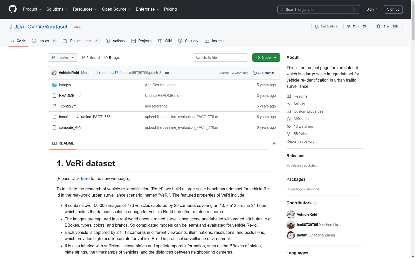The width and height of the screenshot is (415, 259).
Task: Select the README tab header
Action: coord(63,143)
